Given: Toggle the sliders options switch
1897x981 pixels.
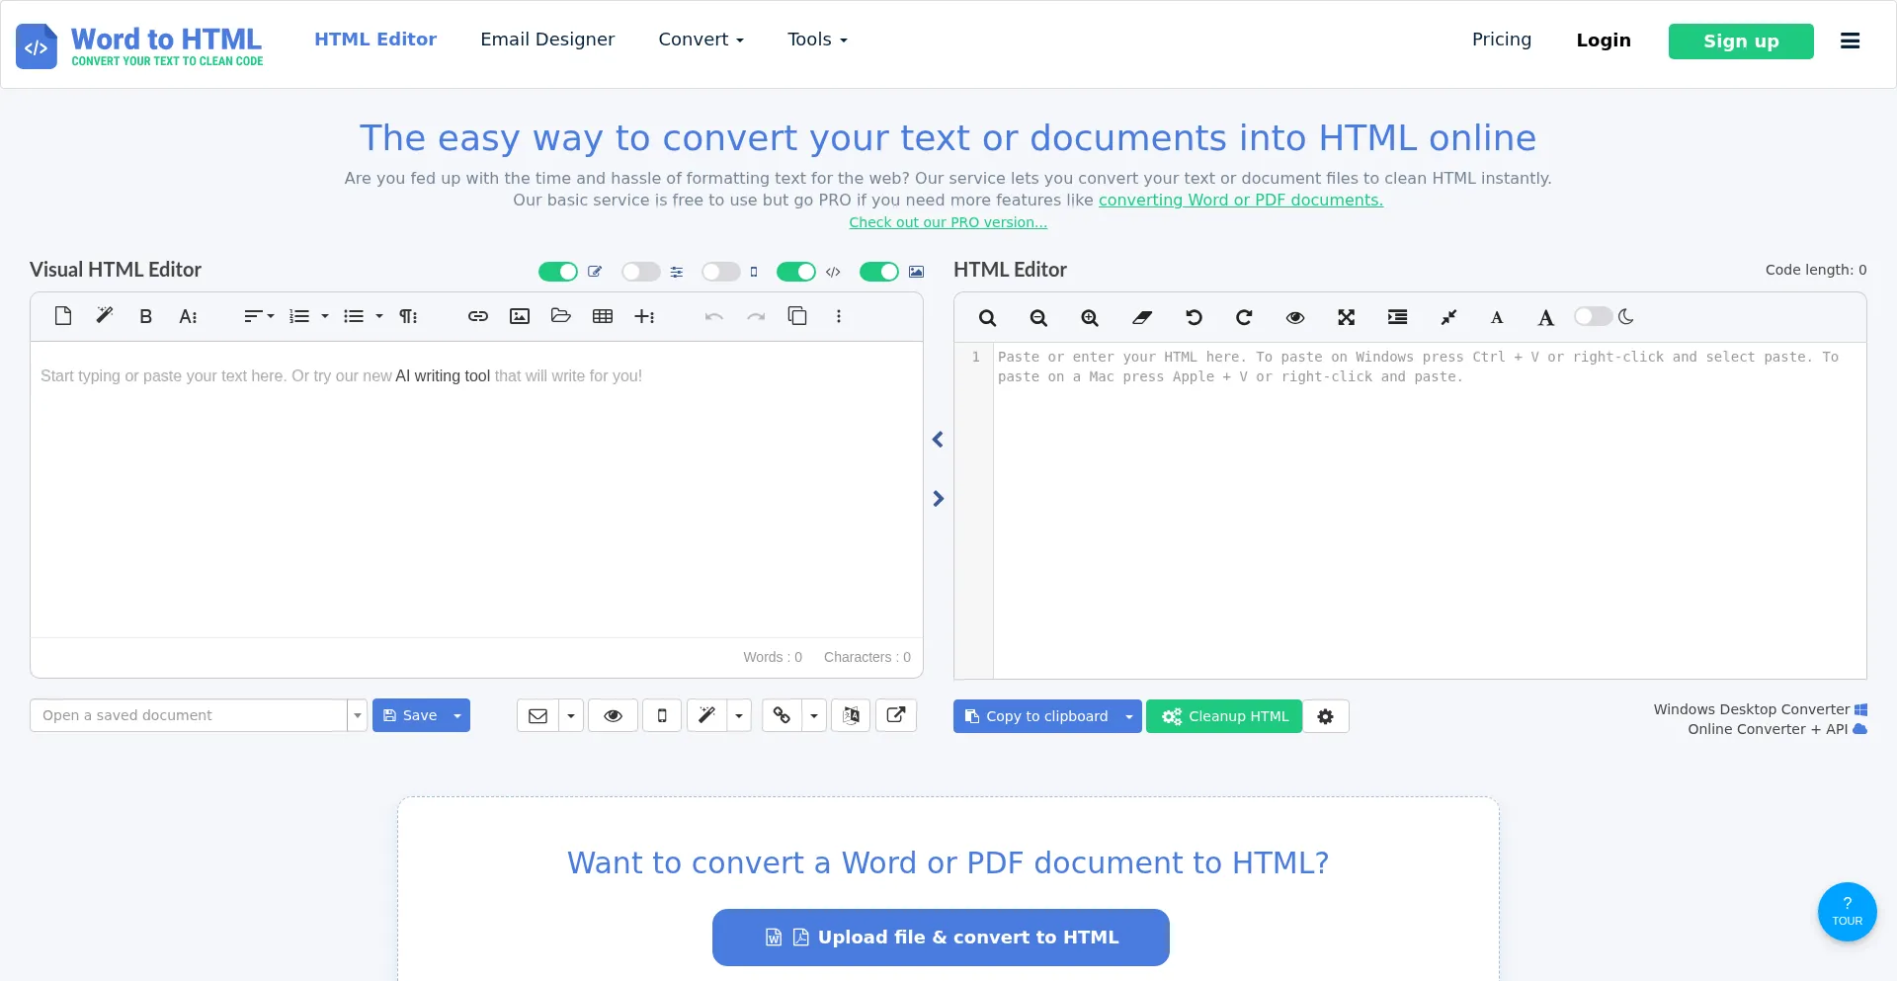Looking at the screenshot, I should [x=641, y=272].
